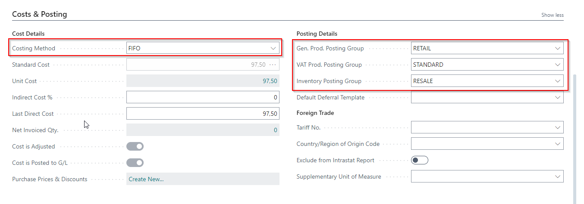Expand VAT Prod. Posting Group dropdown
Screen dimensions: 584x204
(x=557, y=65)
